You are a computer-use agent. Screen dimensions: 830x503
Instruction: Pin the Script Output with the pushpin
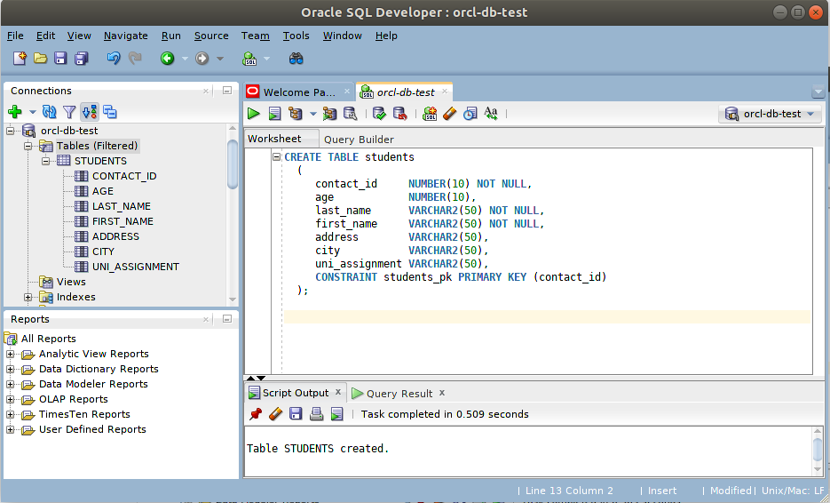point(256,414)
